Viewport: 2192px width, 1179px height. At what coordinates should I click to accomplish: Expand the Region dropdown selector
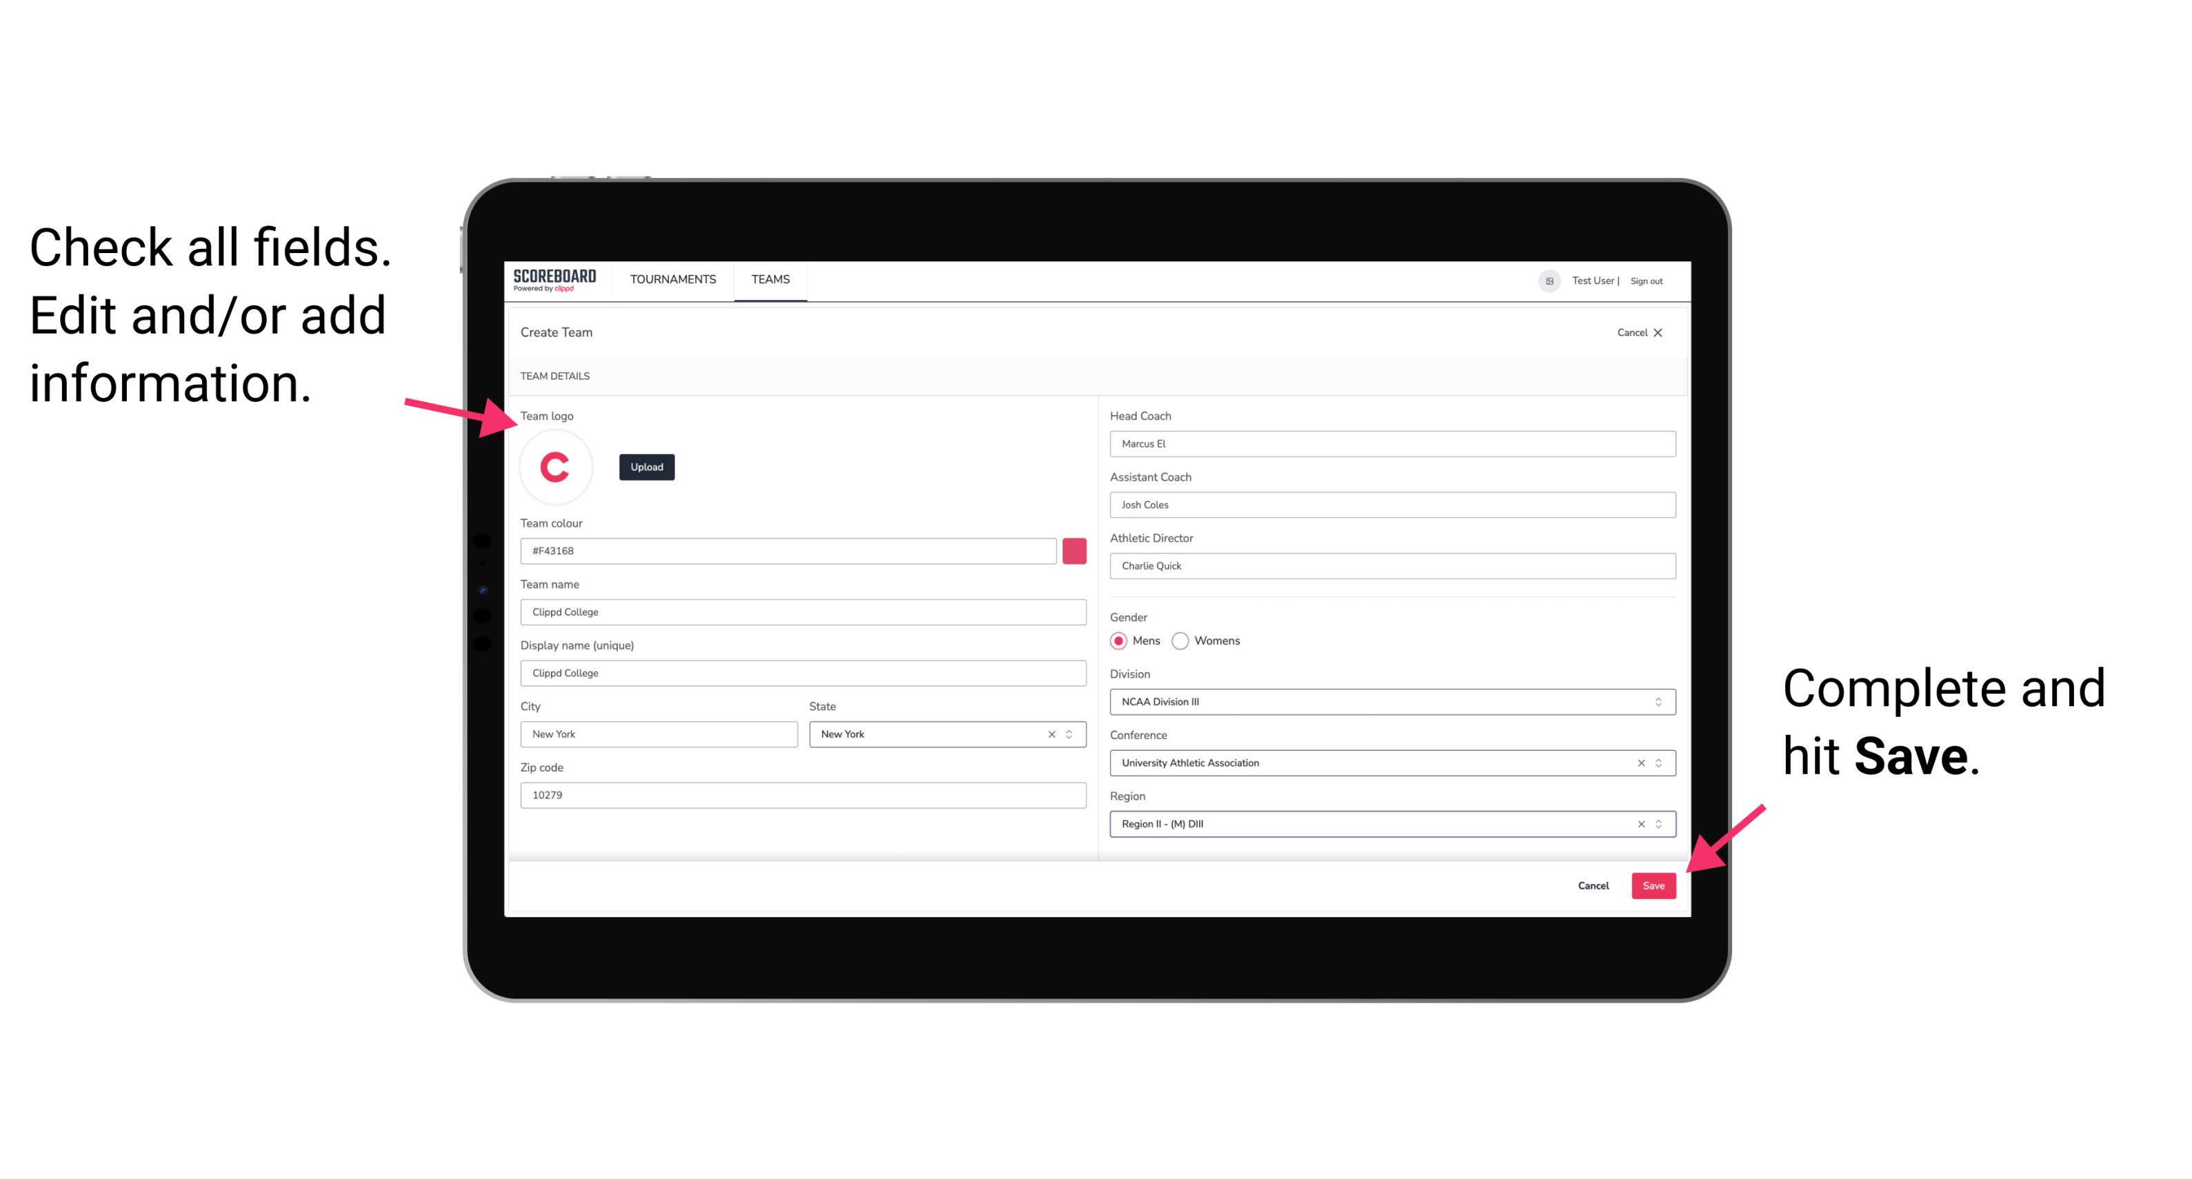click(x=1658, y=825)
